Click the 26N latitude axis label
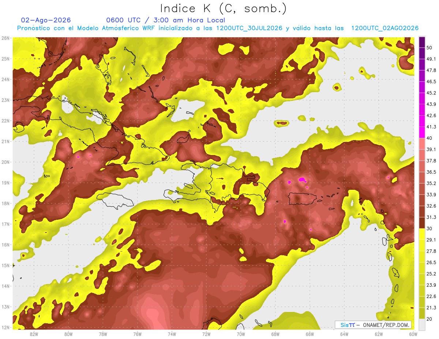 [x=5, y=38]
